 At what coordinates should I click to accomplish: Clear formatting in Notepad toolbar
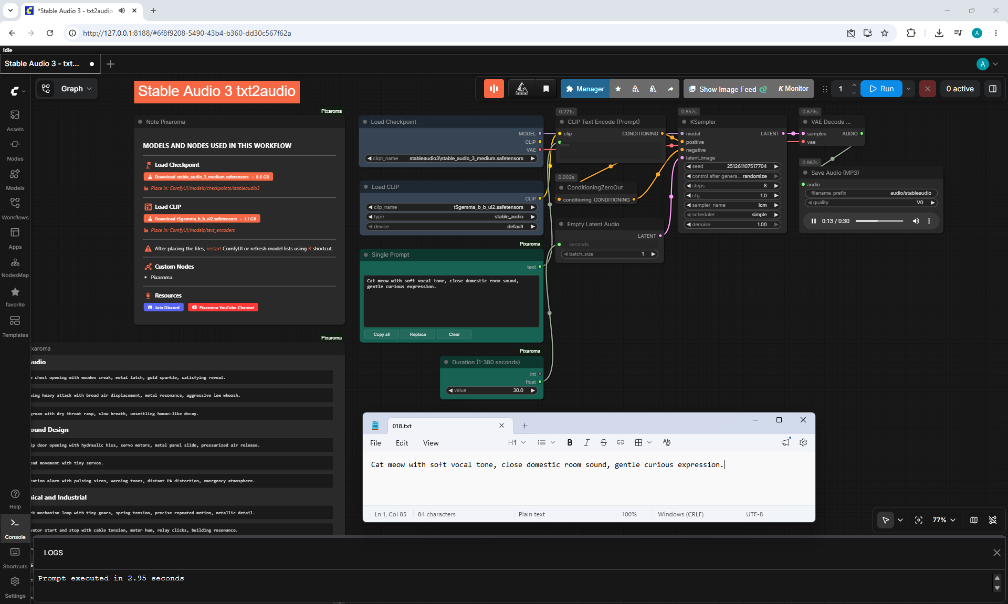click(667, 442)
